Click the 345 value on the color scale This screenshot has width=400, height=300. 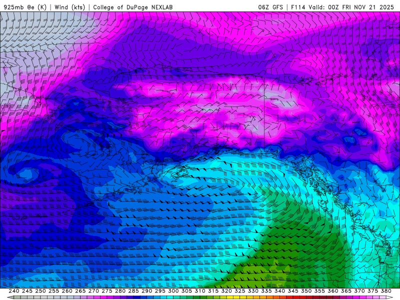pos(293,291)
